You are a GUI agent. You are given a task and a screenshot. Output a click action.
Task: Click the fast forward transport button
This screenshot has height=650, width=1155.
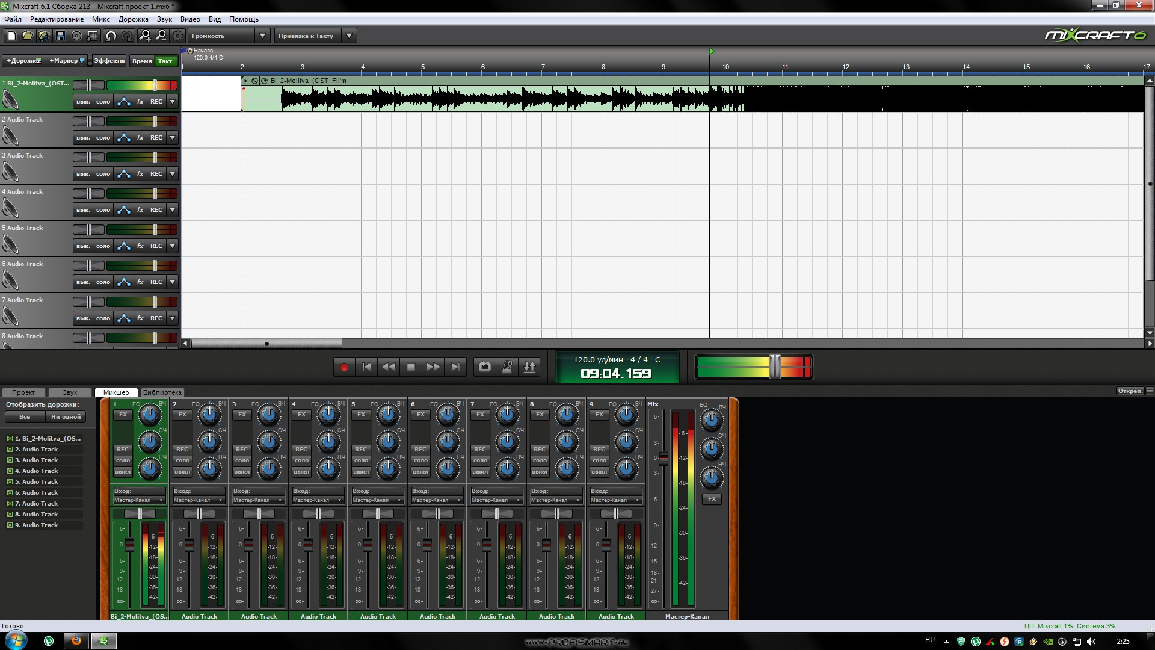[x=433, y=367]
